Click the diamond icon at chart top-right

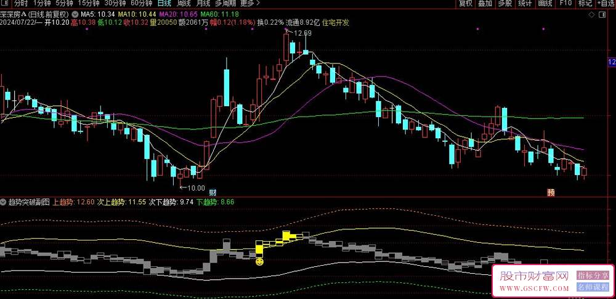click(591, 15)
